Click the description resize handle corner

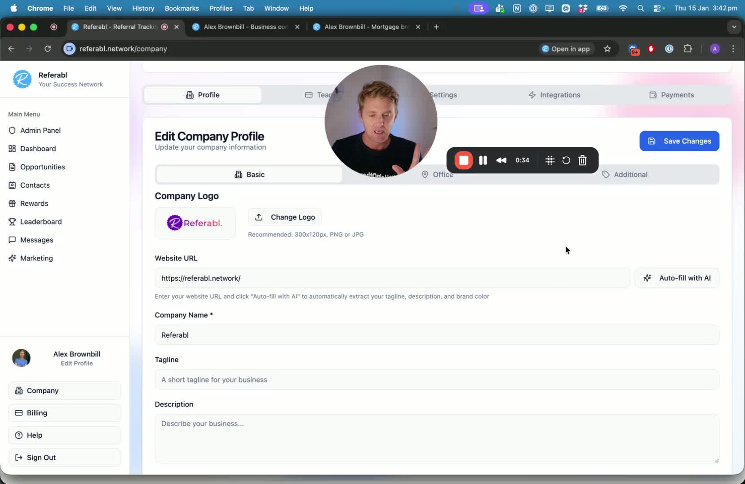click(x=716, y=460)
